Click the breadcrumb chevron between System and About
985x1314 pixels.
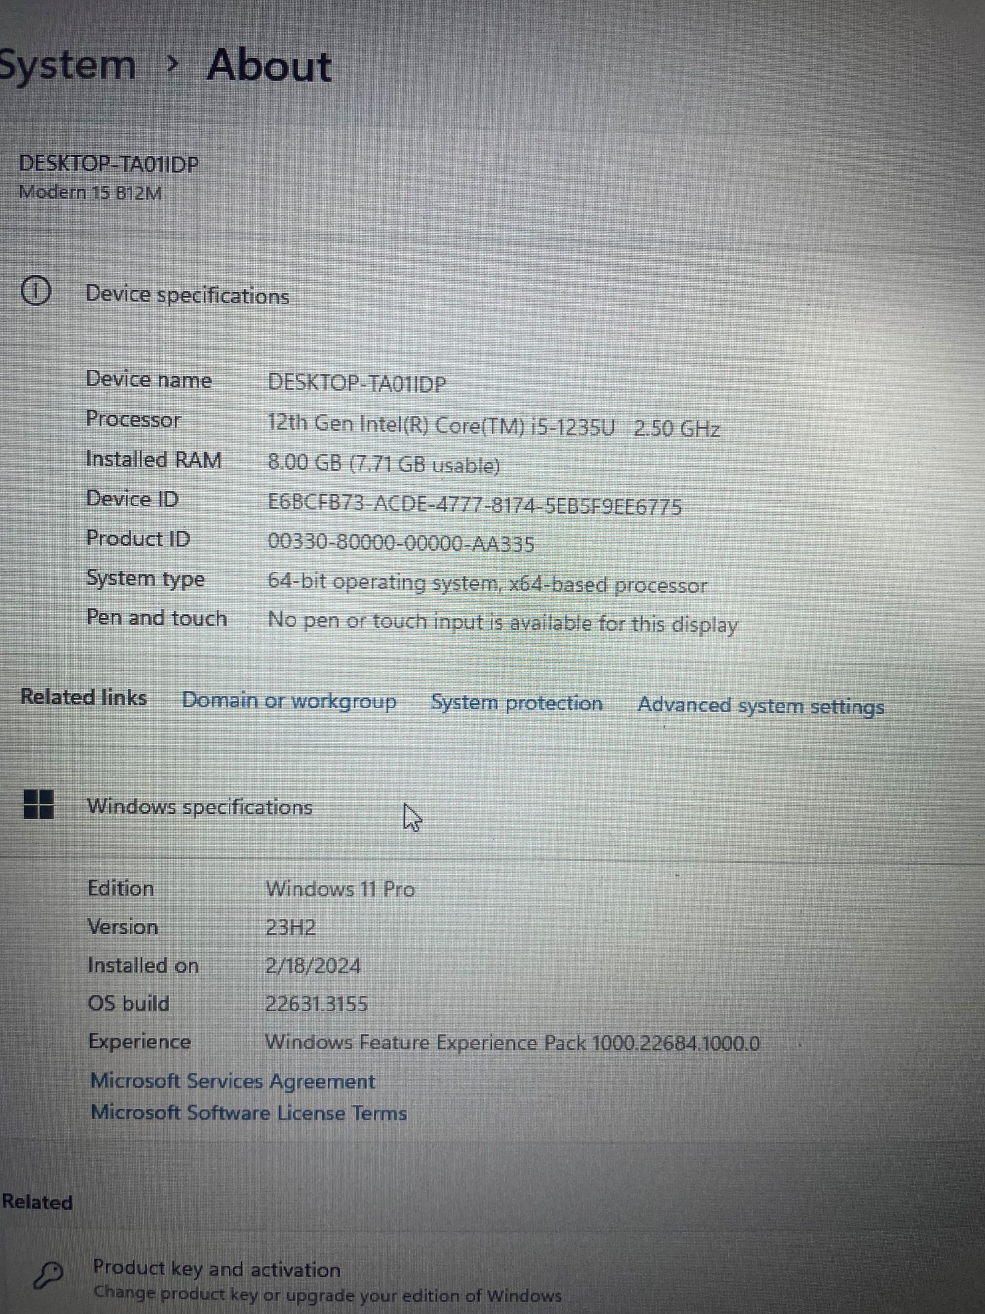click(172, 63)
